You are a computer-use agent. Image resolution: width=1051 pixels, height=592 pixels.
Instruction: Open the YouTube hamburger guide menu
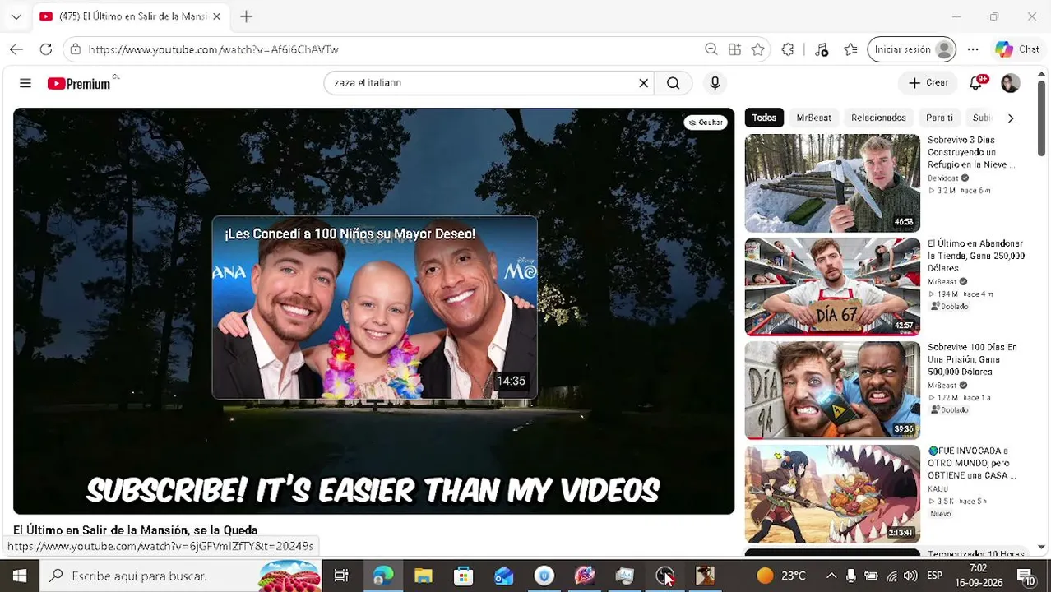point(25,83)
